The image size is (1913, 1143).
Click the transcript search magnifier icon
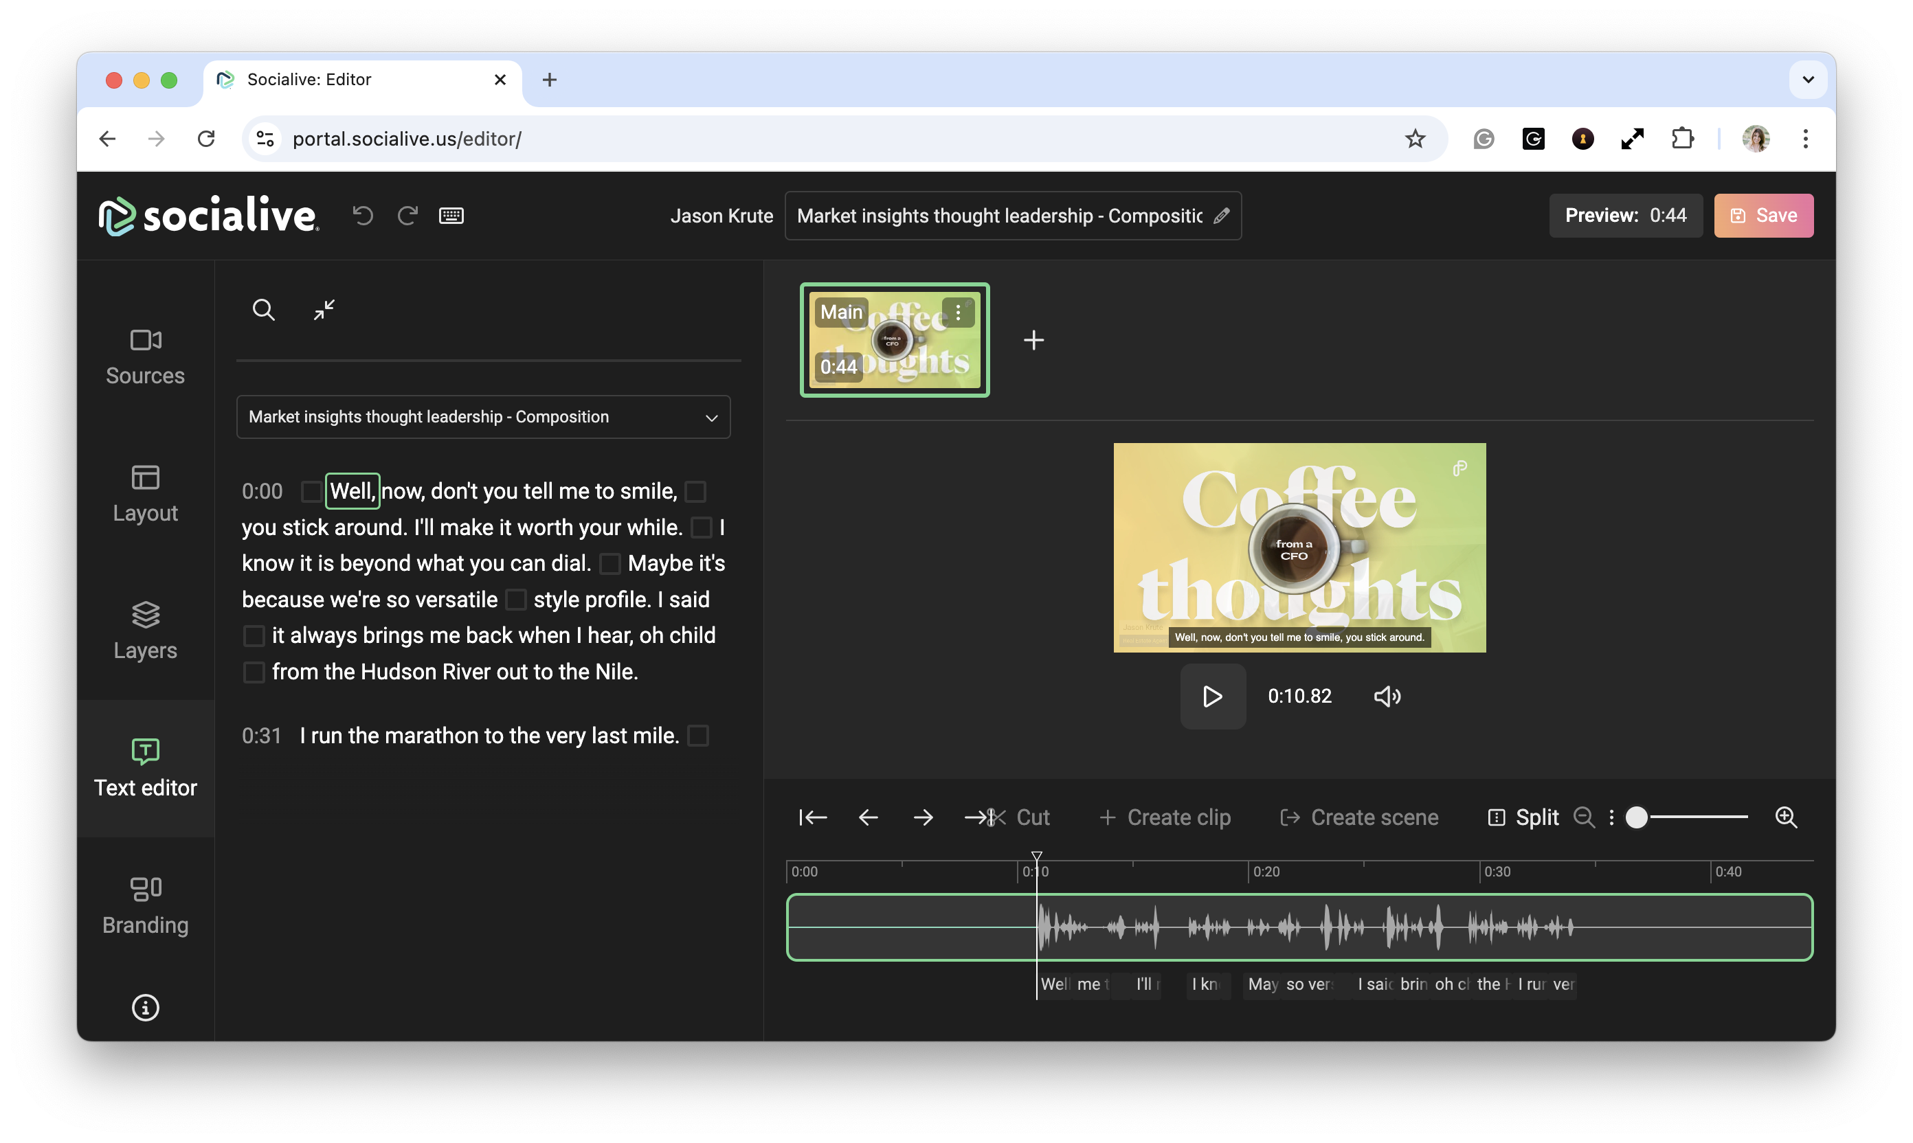tap(263, 310)
